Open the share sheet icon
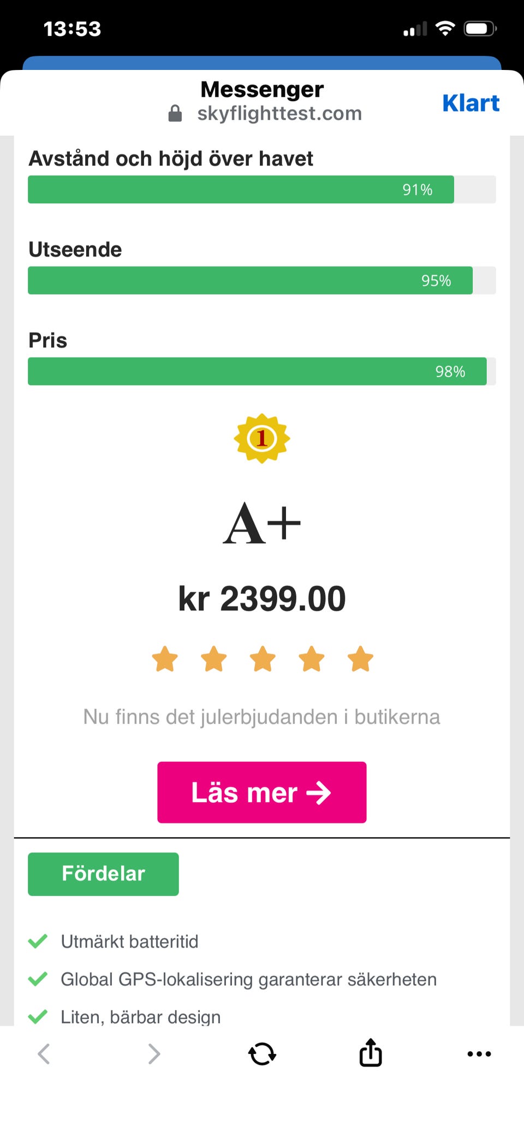The width and height of the screenshot is (524, 1136). coord(371,1052)
